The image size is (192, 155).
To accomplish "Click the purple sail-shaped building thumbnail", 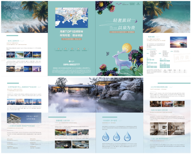I will pos(37,69).
